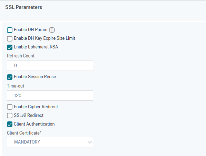Image resolution: width=206 pixels, height=156 pixels.
Task: Check the Enable DH Param checkbox
Action: pos(10,30)
